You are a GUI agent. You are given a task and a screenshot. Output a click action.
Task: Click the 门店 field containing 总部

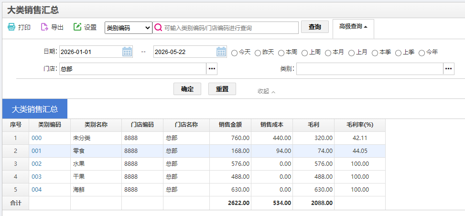pos(132,69)
